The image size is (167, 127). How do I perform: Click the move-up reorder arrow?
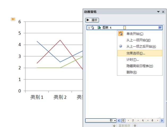(x=114, y=126)
